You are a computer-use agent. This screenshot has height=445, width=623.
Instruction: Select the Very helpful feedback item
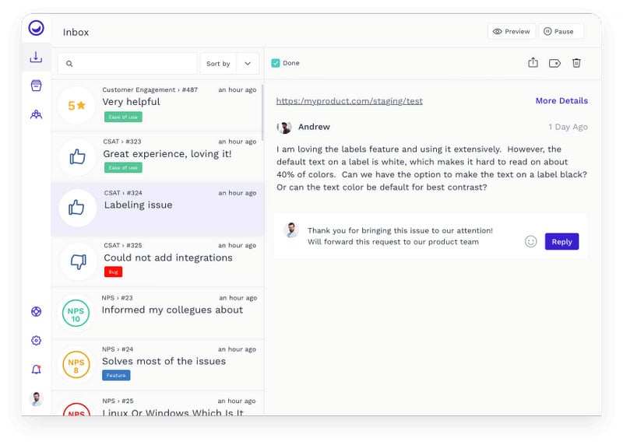click(x=158, y=106)
